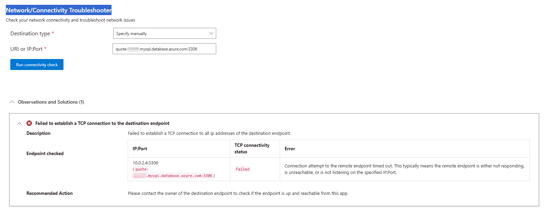This screenshot has width=546, height=211.
Task: Click the 10.0.2.4:3306 address cell
Action: (x=146, y=163)
